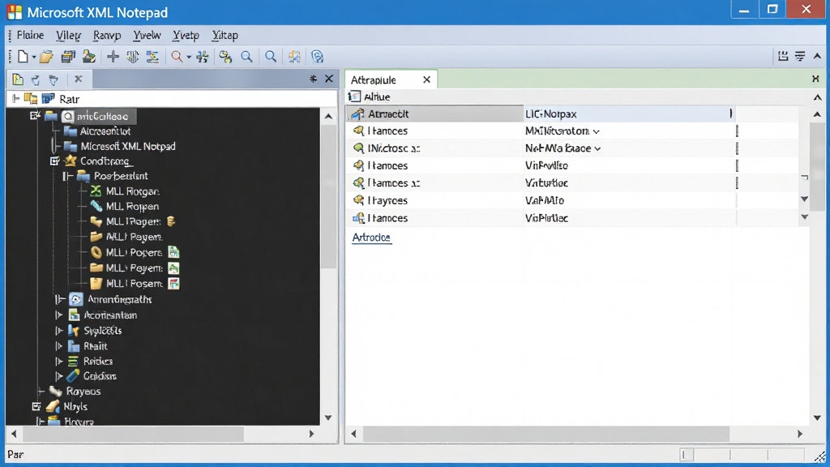This screenshot has height=467, width=830.
Task: Follow the Artrodce link
Action: click(371, 238)
